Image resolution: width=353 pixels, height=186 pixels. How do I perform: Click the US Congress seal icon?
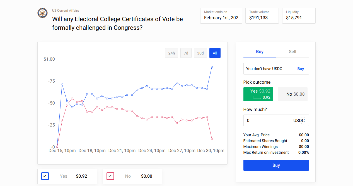[x=43, y=13]
